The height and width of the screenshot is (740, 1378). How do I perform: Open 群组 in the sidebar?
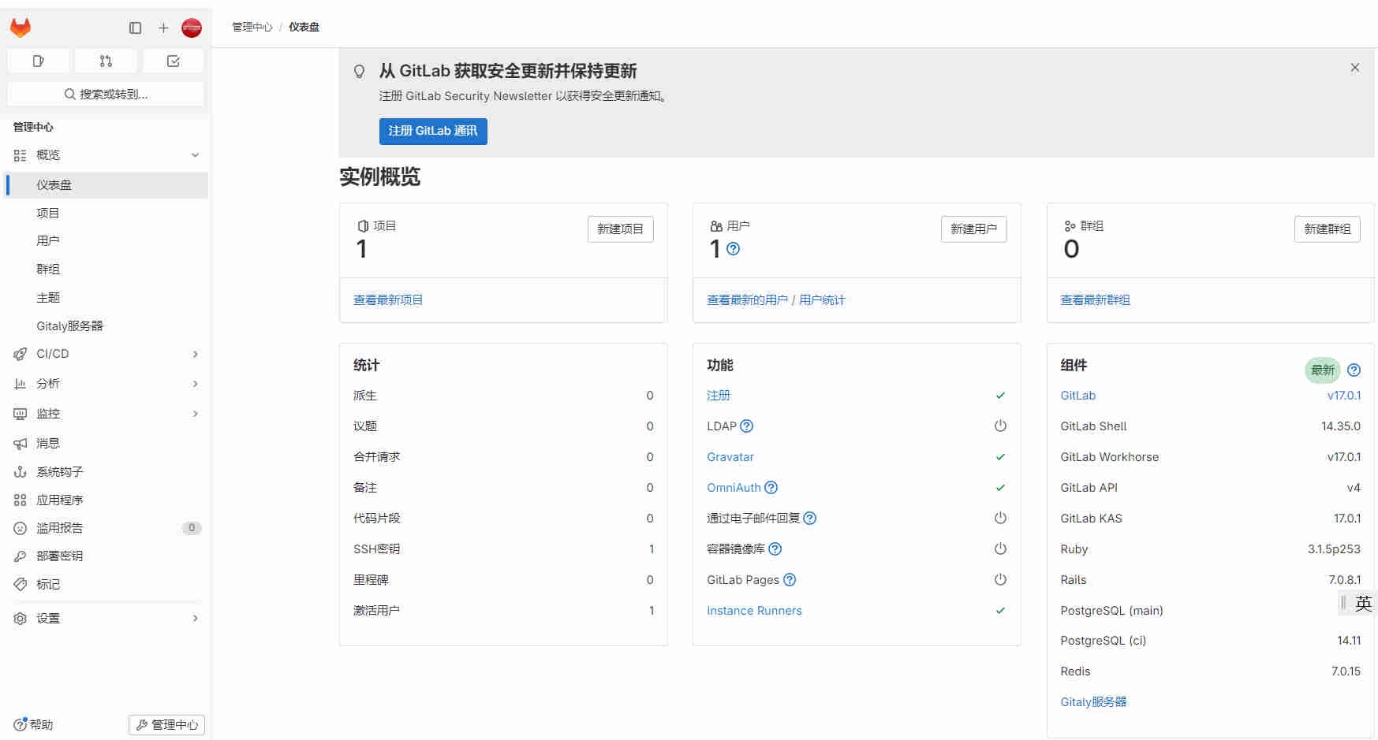[48, 269]
